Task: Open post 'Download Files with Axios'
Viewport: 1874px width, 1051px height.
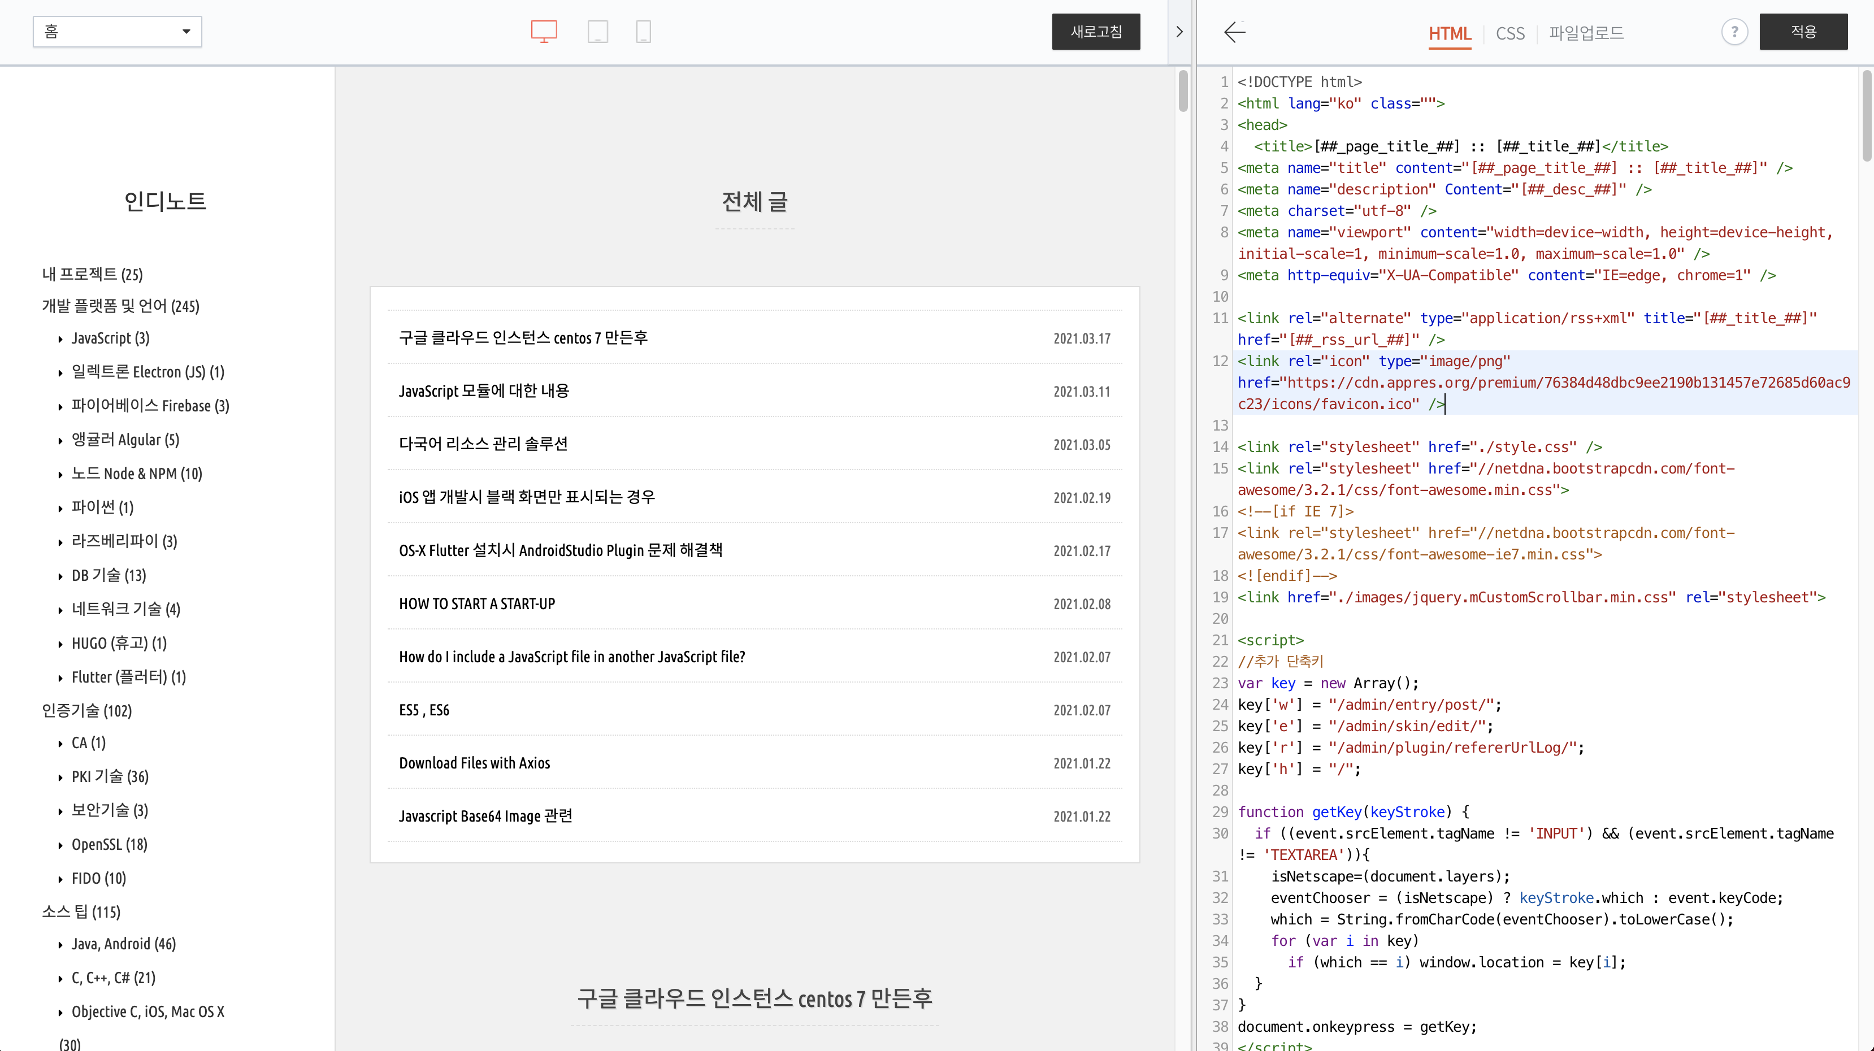Action: point(474,763)
